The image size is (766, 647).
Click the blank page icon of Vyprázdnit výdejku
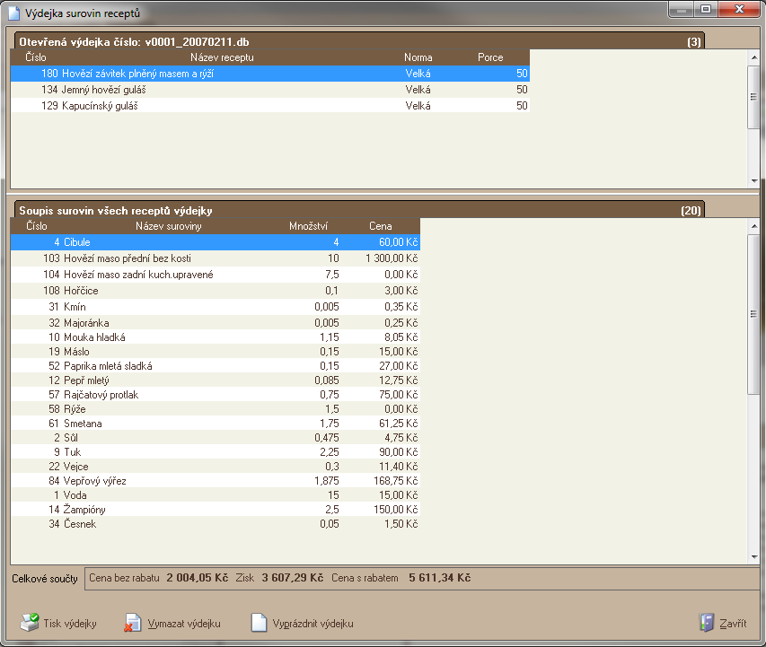tap(259, 623)
